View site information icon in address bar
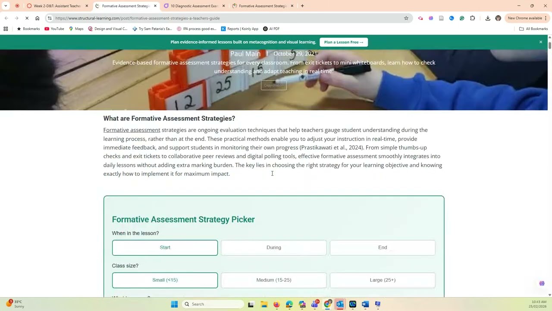Screen dimensions: 552x311 pos(50,18)
